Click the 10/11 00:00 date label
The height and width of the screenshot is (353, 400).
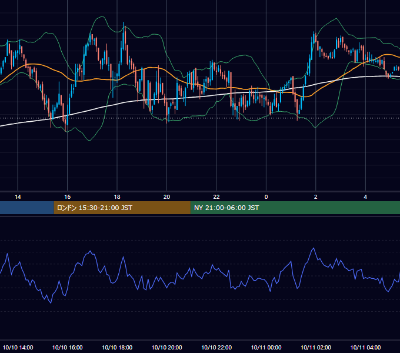[x=266, y=347]
